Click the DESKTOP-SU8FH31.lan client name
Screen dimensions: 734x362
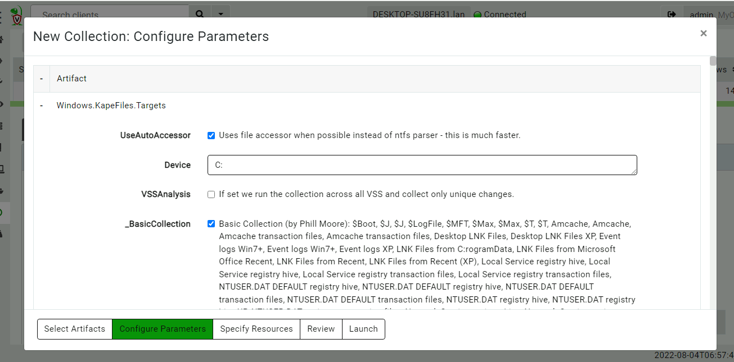418,15
